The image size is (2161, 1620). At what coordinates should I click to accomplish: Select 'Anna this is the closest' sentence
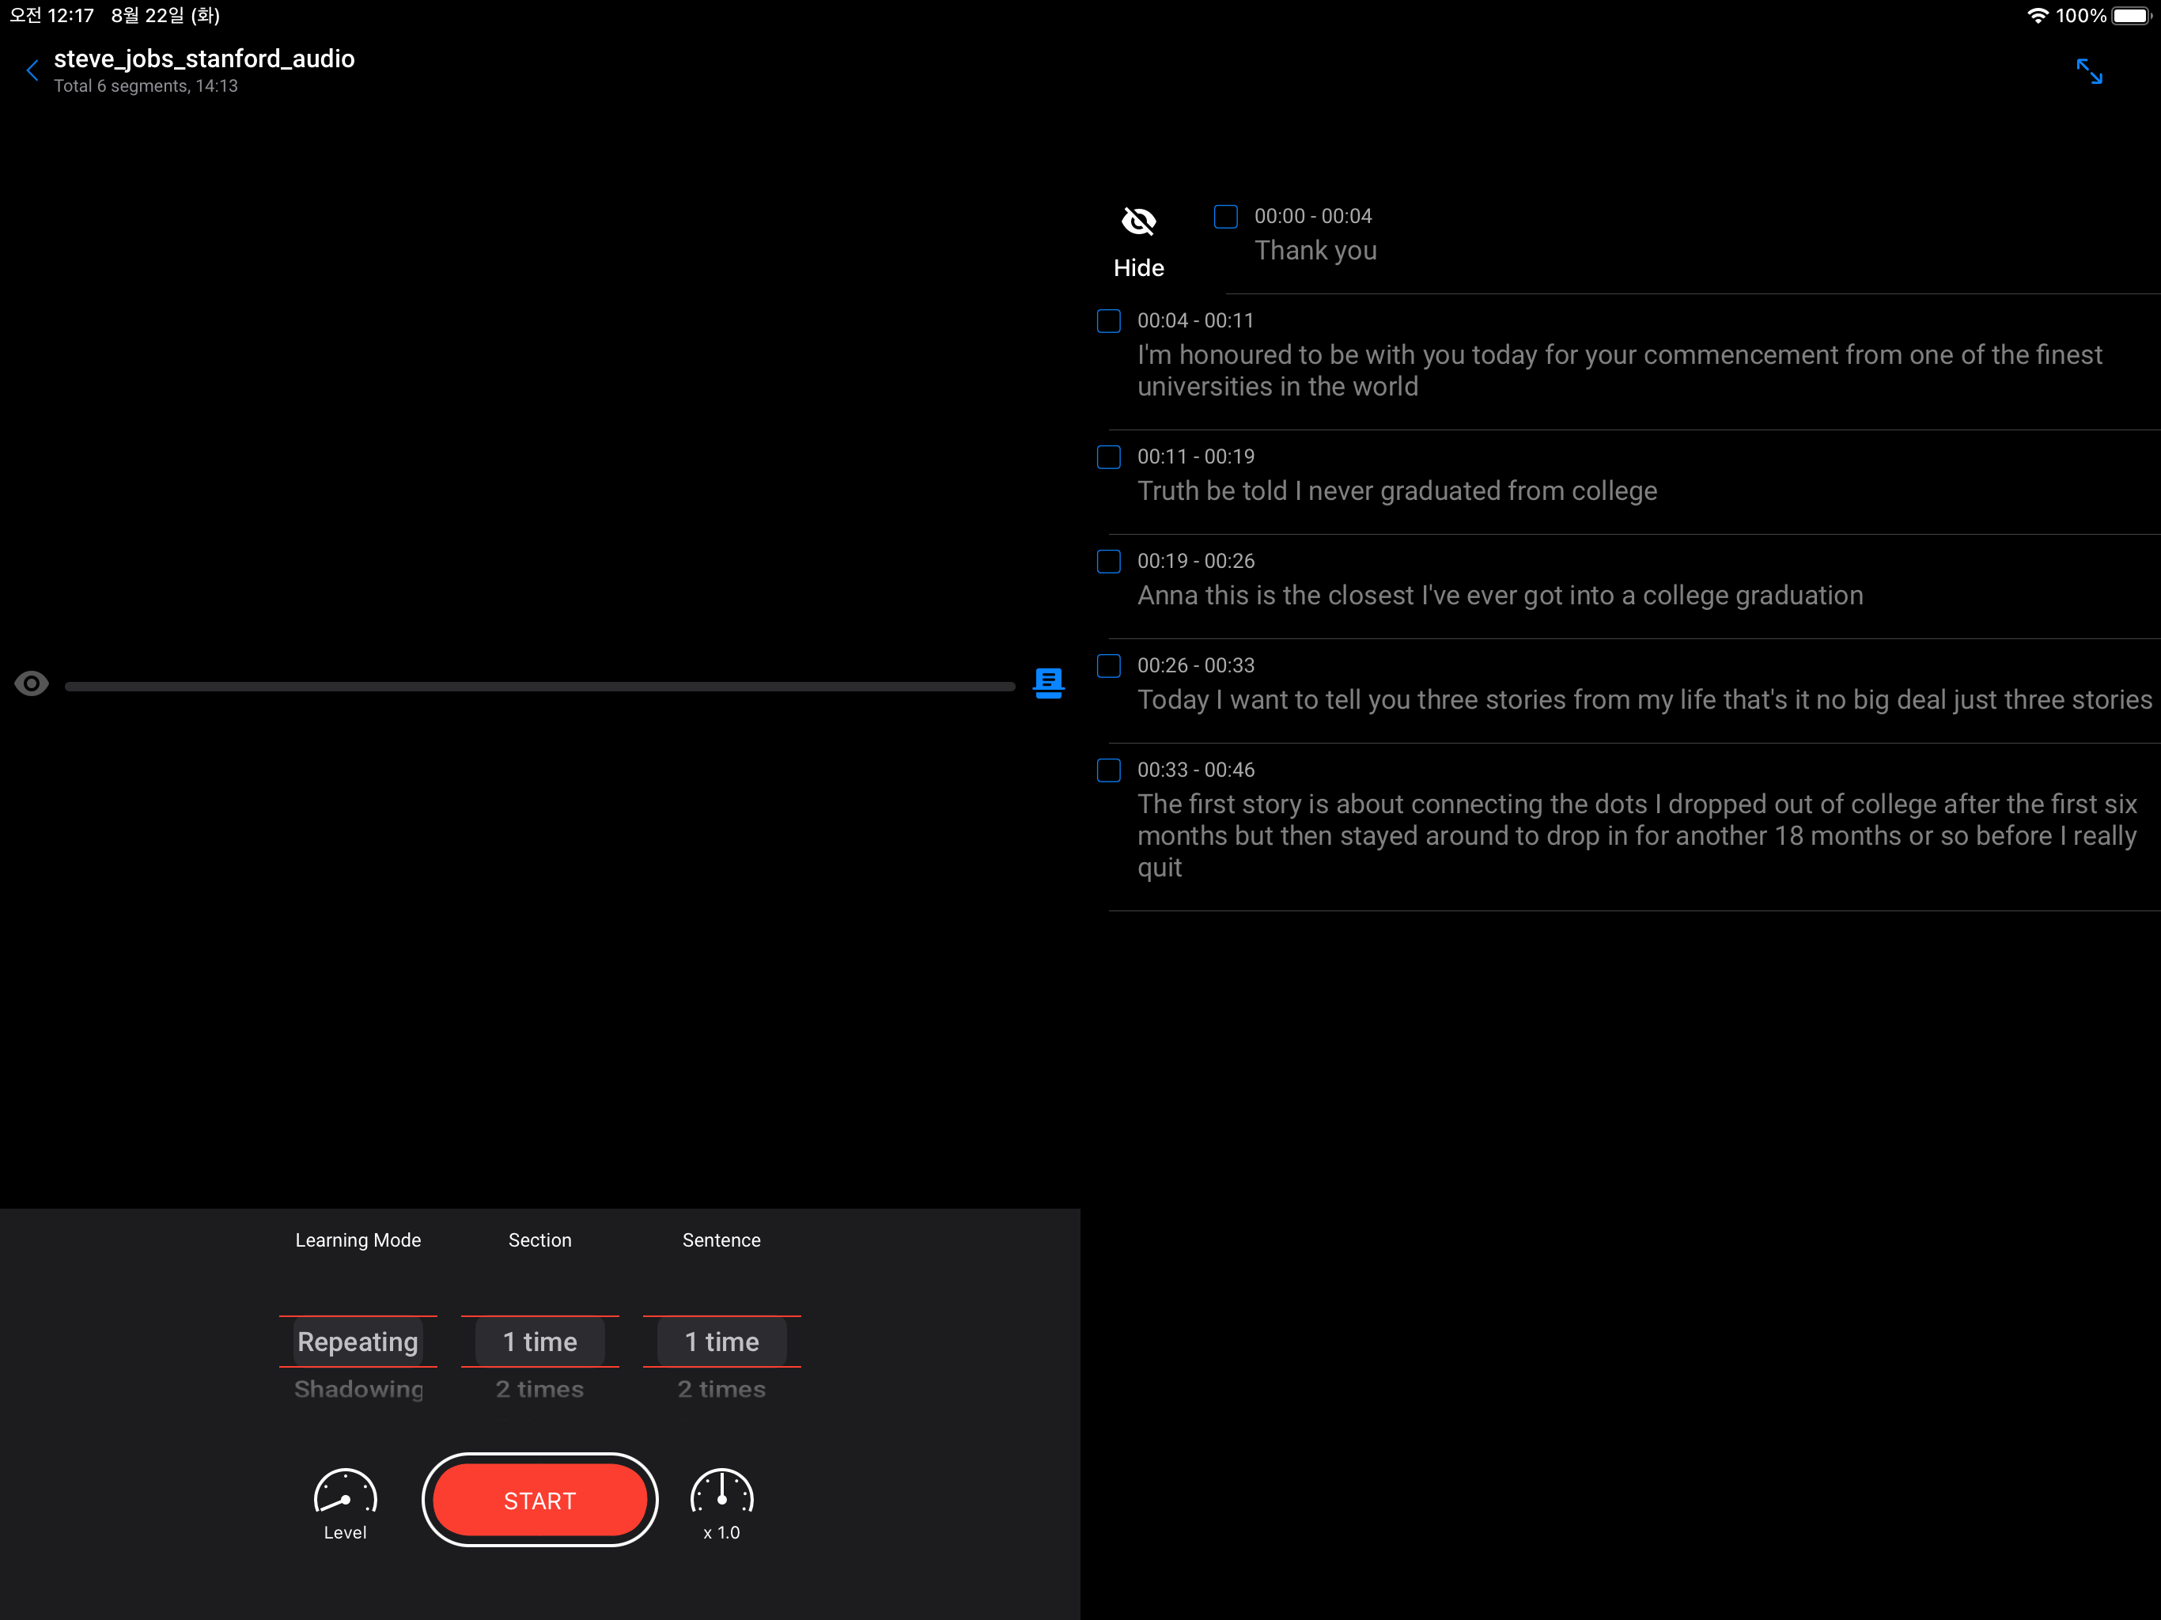click(x=1500, y=595)
